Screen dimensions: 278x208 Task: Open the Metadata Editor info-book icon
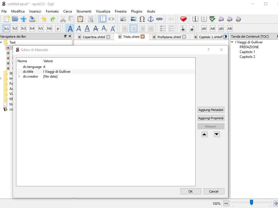pyautogui.click(x=196, y=19)
